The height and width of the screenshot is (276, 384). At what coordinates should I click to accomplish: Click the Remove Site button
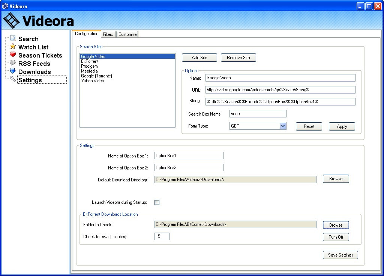[x=238, y=58]
